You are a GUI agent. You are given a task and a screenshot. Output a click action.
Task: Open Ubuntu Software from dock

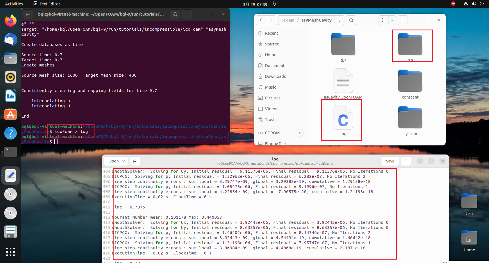pyautogui.click(x=11, y=114)
